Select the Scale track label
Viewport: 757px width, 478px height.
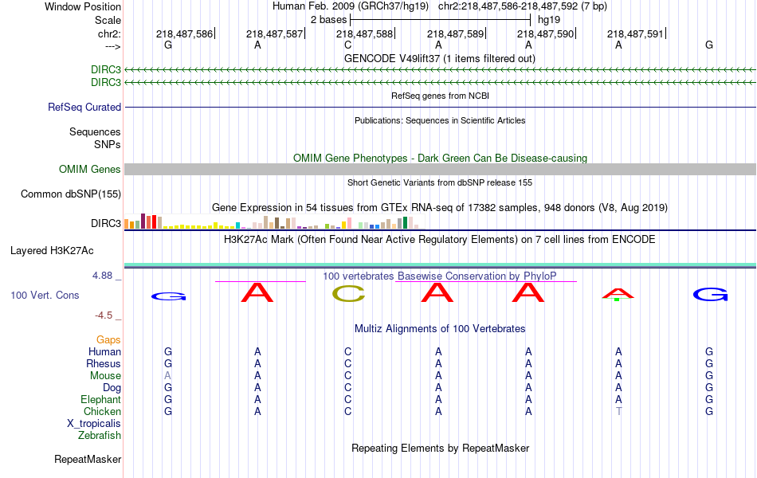point(108,20)
